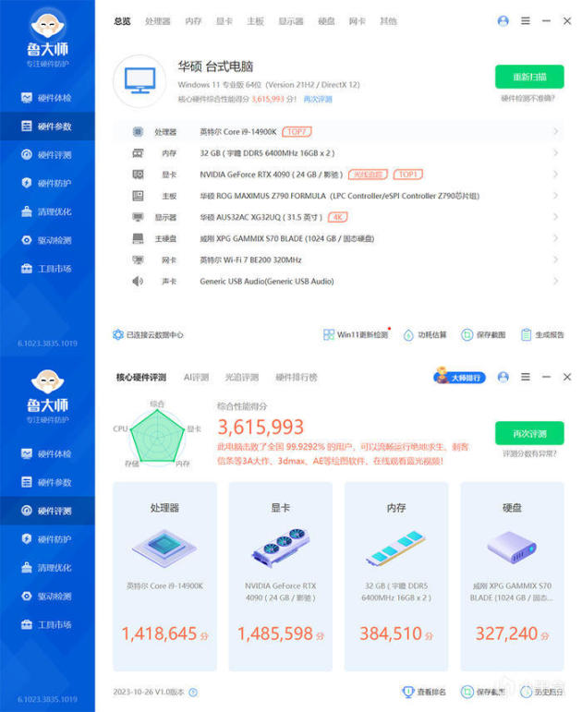This screenshot has height=712, width=582.
Task: Click 评测分数有异常? link
Action: click(x=529, y=453)
